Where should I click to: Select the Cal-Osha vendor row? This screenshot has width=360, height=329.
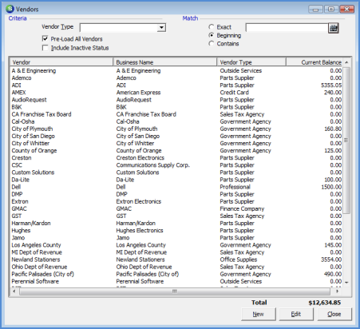tap(176, 121)
